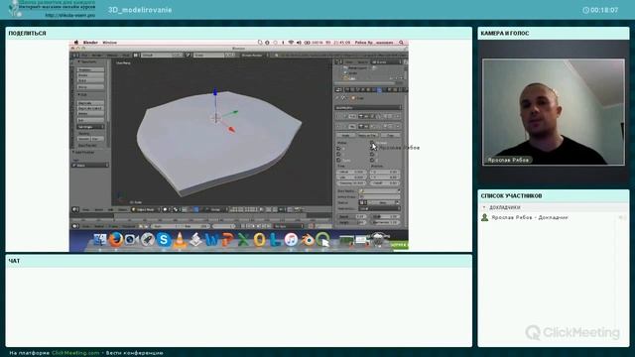Launch Firefox from the dock
Image resolution: width=635 pixels, height=357 pixels.
click(115, 240)
